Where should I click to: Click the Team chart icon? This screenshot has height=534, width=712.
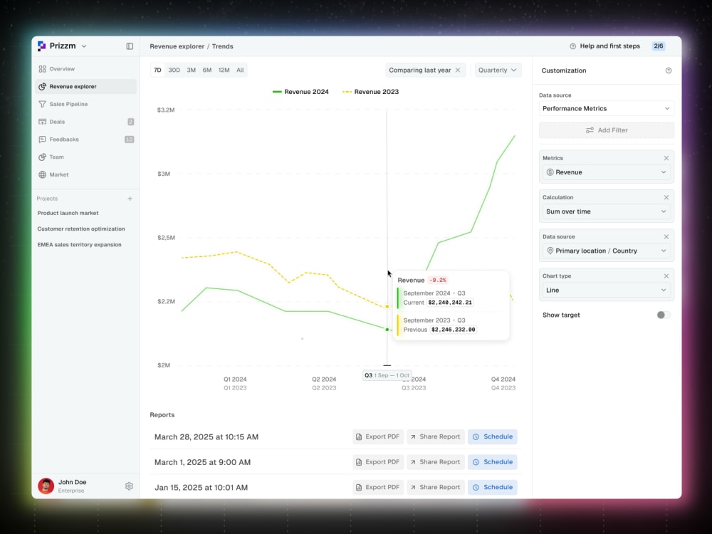coord(42,157)
